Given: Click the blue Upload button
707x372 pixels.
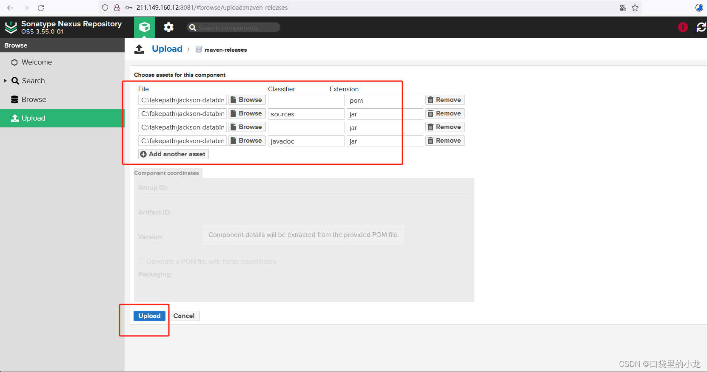Looking at the screenshot, I should 149,316.
